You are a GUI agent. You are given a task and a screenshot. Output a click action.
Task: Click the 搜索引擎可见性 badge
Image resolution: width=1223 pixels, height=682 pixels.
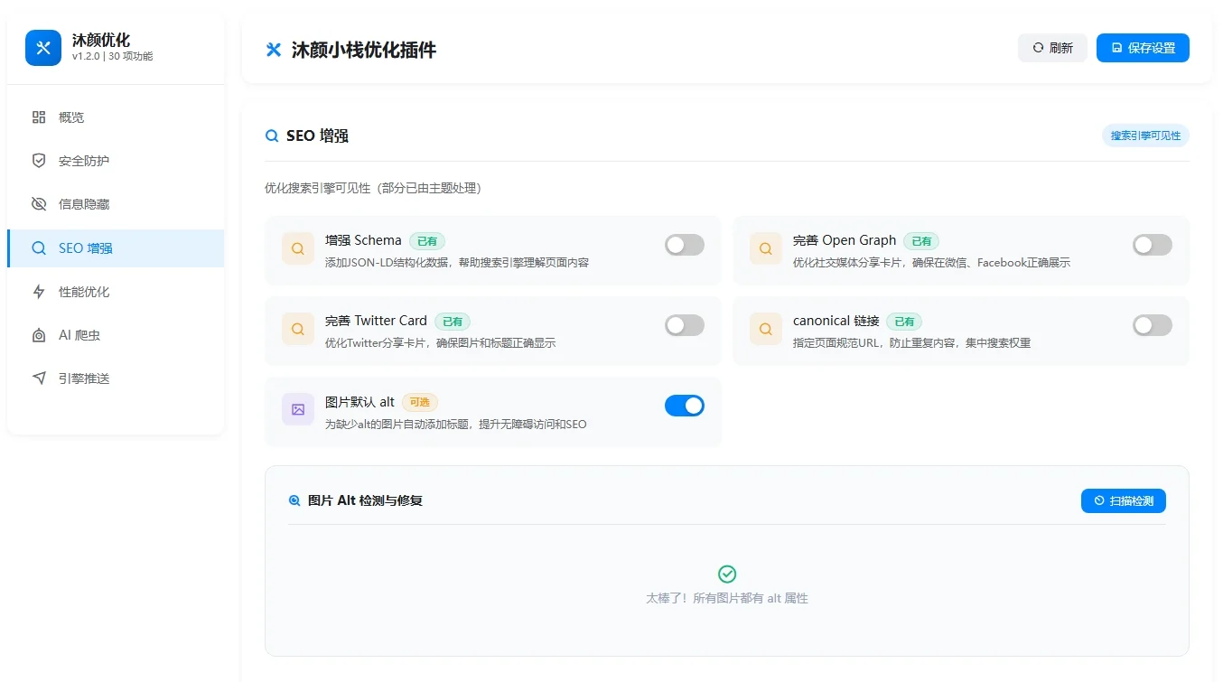coord(1144,135)
